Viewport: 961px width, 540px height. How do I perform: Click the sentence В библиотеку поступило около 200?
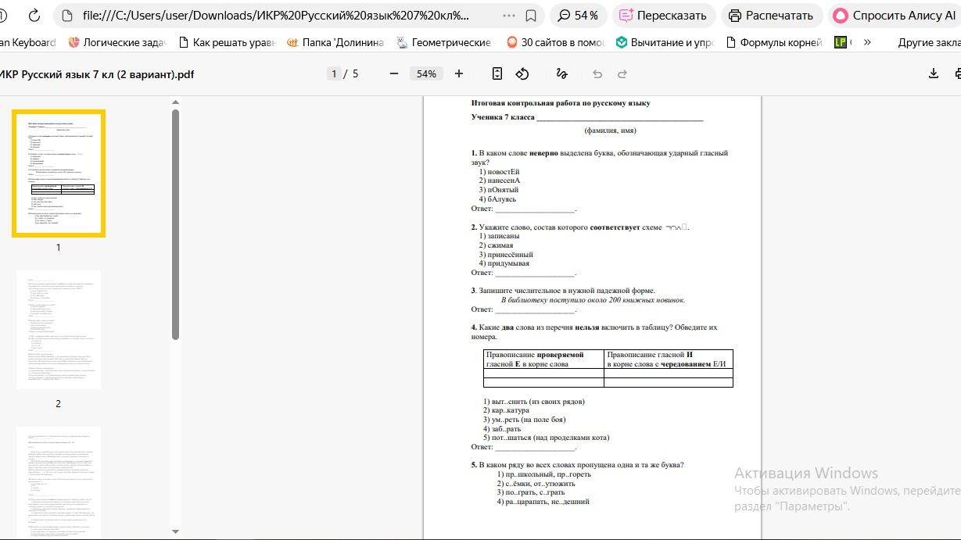tap(593, 300)
